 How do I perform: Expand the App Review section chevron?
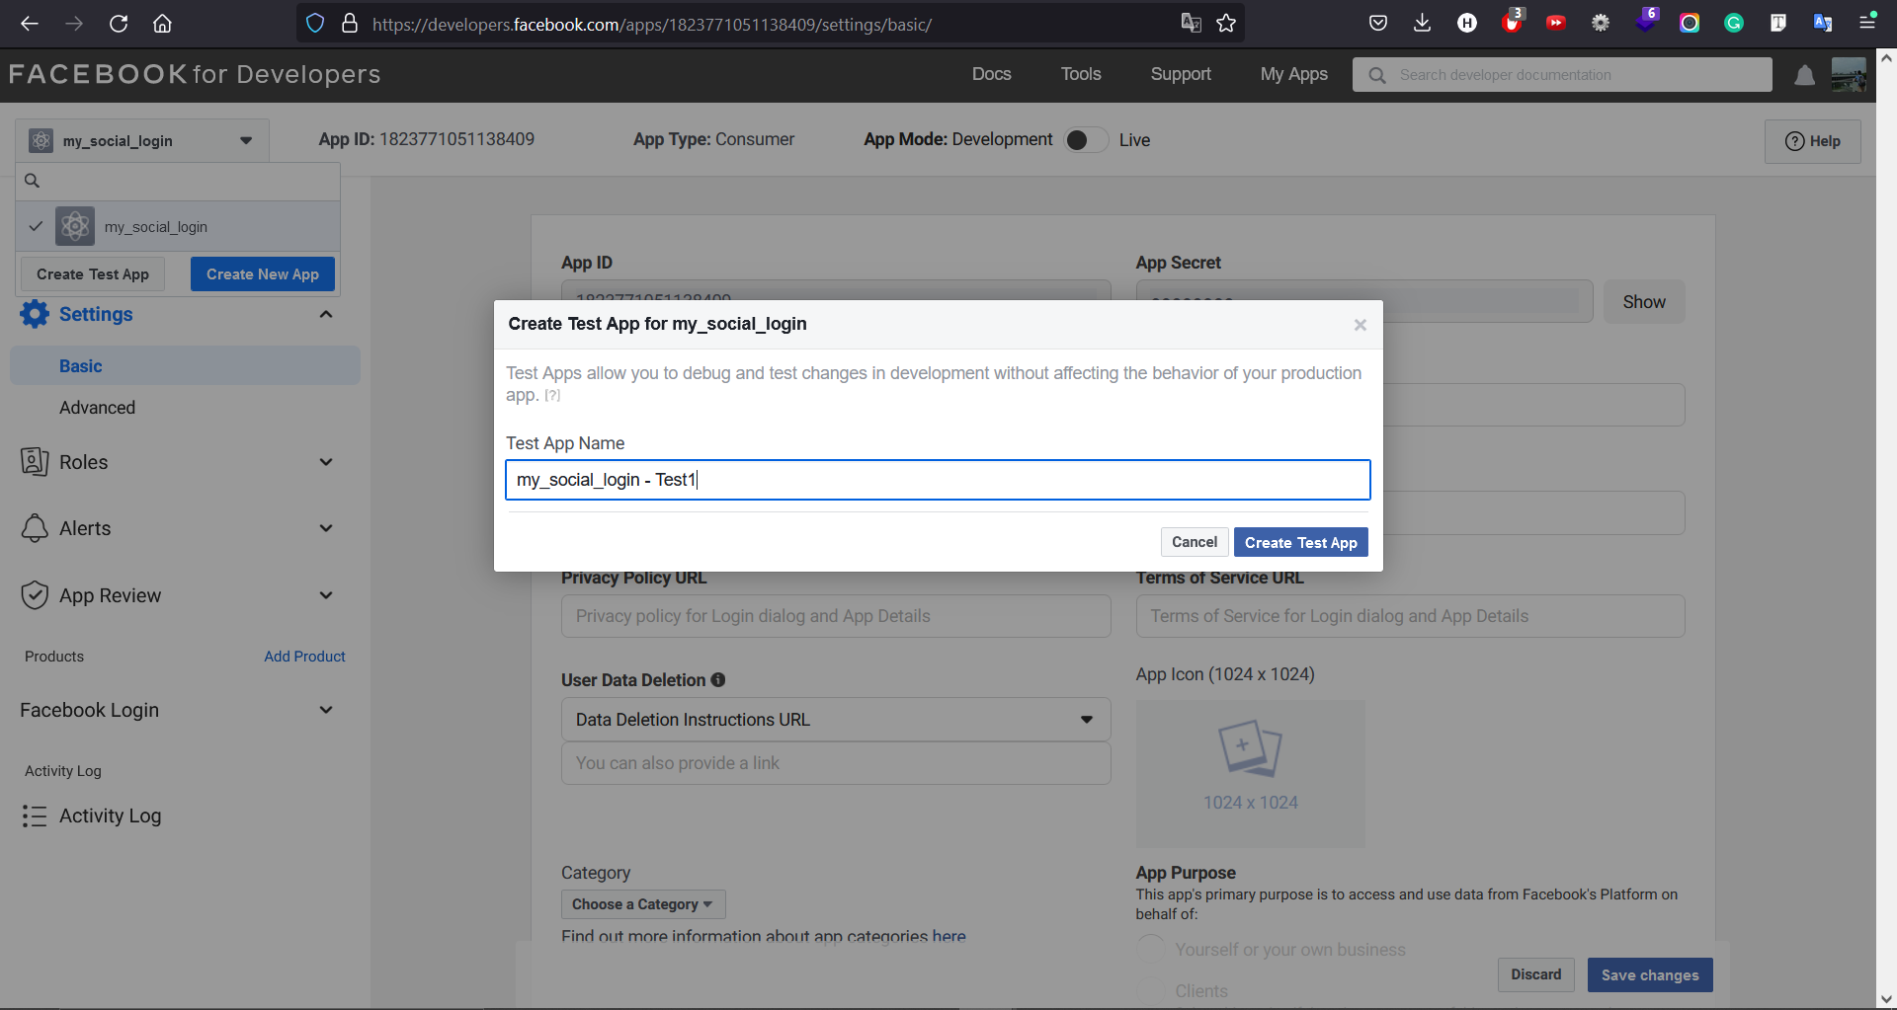tap(326, 595)
